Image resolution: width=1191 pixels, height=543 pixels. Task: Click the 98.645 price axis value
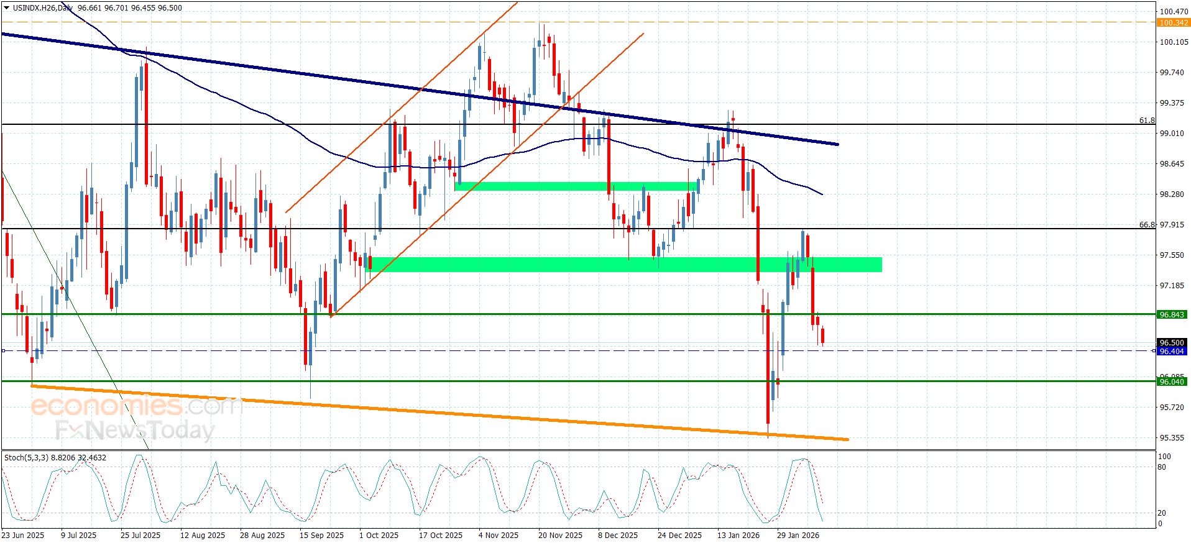1172,164
